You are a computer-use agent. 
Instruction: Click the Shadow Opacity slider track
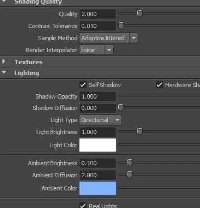[x=159, y=96]
